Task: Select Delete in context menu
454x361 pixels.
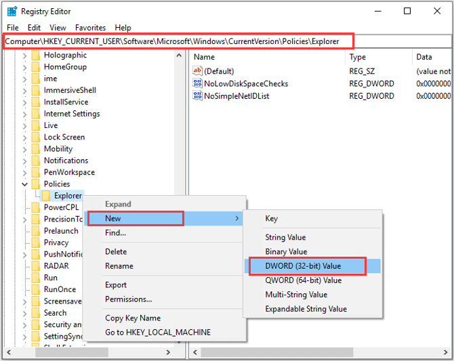Action: (x=163, y=251)
